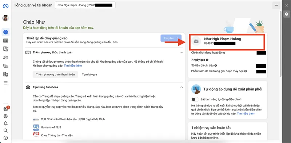Select the CLB Nhân văn Phiên bản số page
Image resolution: width=291 pixels, height=143 pixels.
click(x=73, y=119)
